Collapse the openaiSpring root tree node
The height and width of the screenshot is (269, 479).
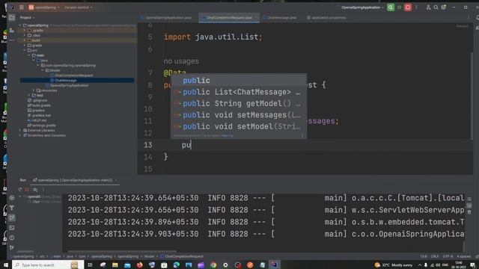20,25
